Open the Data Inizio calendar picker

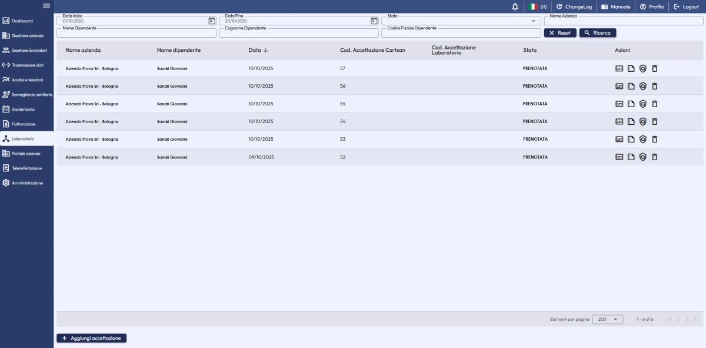[x=212, y=21]
